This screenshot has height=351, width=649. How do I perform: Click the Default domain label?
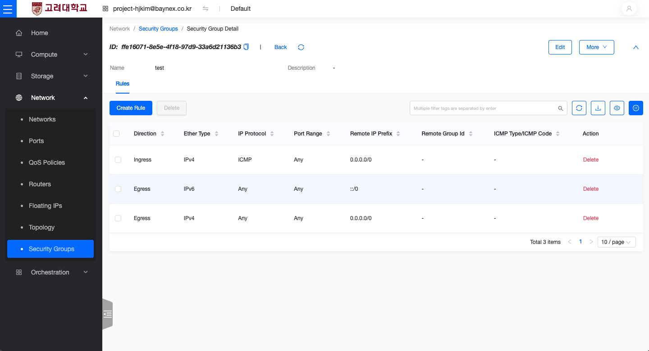[x=241, y=9]
